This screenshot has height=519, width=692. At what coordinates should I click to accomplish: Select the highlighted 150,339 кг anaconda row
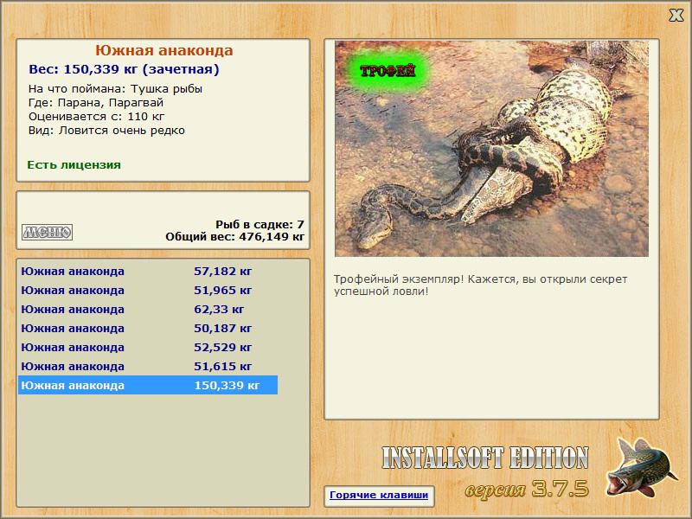(x=148, y=385)
